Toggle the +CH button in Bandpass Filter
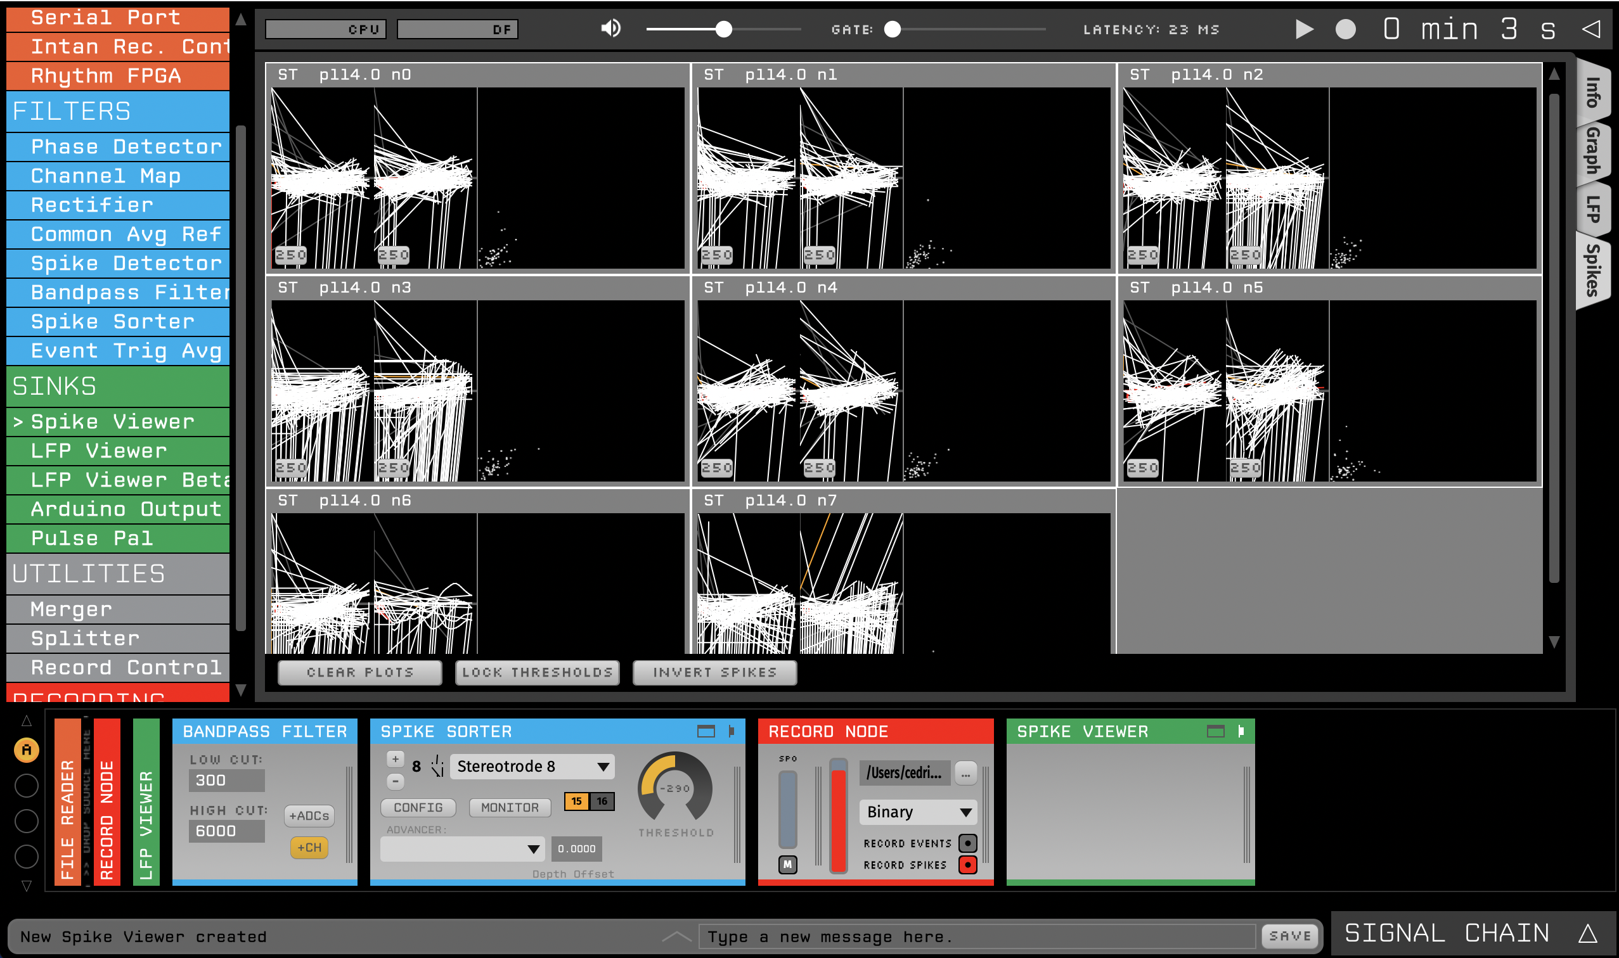Viewport: 1619px width, 958px height. coord(309,848)
